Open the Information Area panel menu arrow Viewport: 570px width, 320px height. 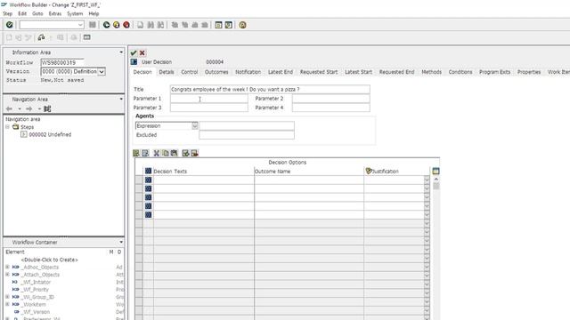coord(121,52)
